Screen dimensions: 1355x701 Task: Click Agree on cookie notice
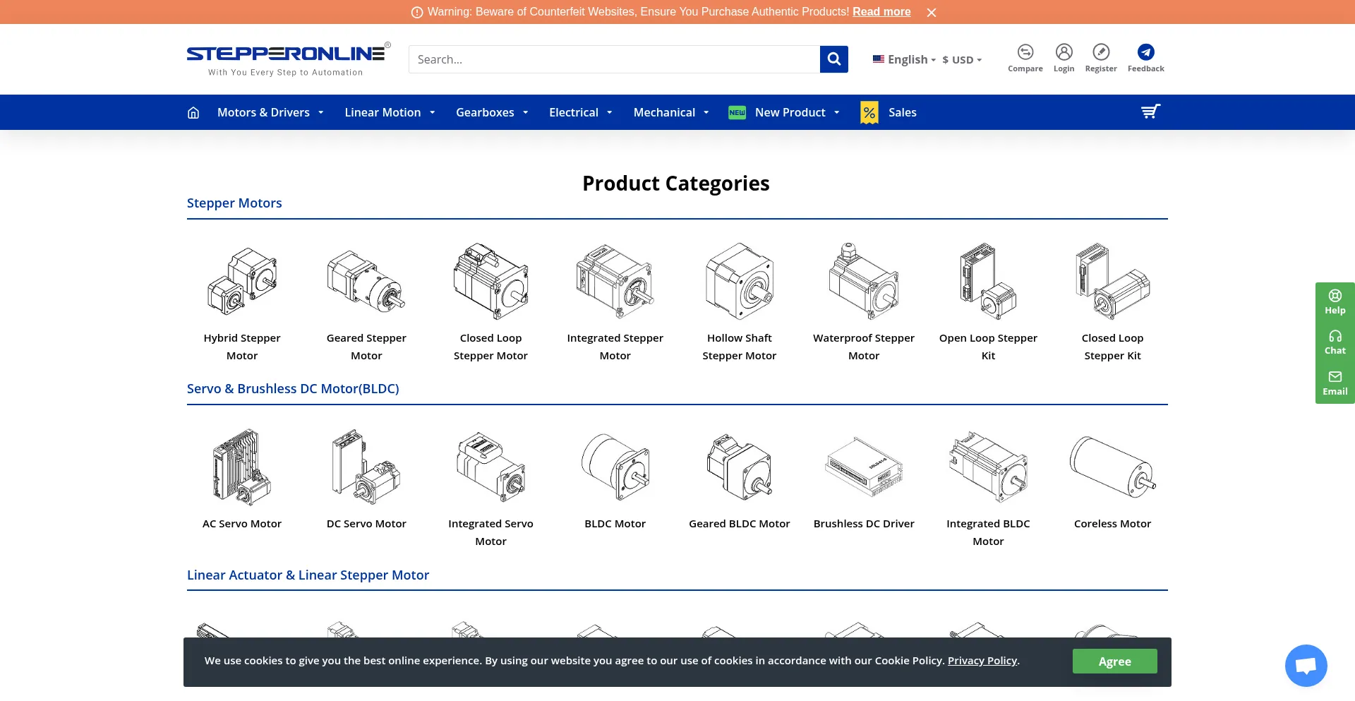1114,661
